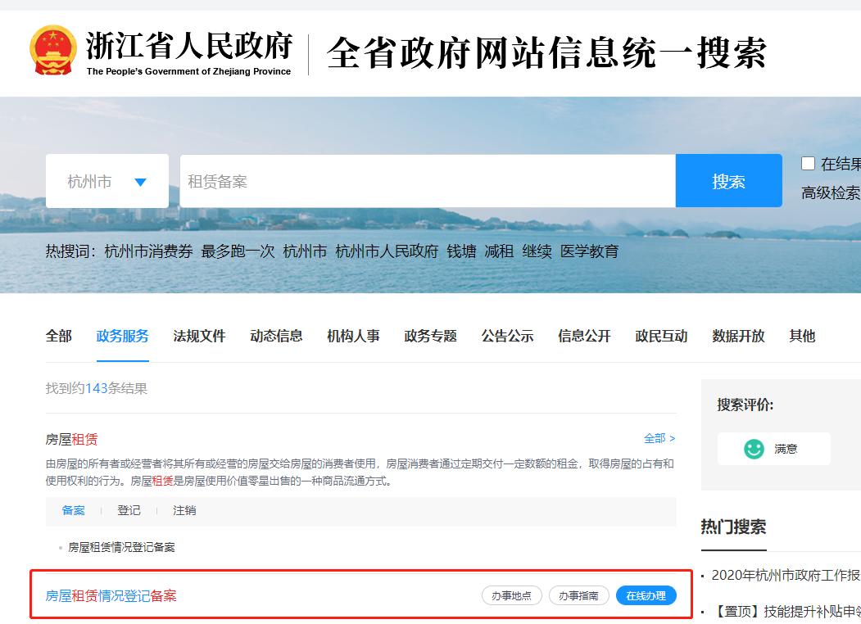Click the 房屋租赁 result title link

click(x=70, y=439)
